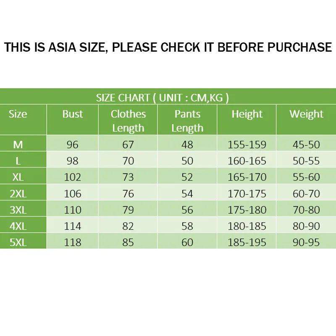Click the Weight column header

pos(307,114)
